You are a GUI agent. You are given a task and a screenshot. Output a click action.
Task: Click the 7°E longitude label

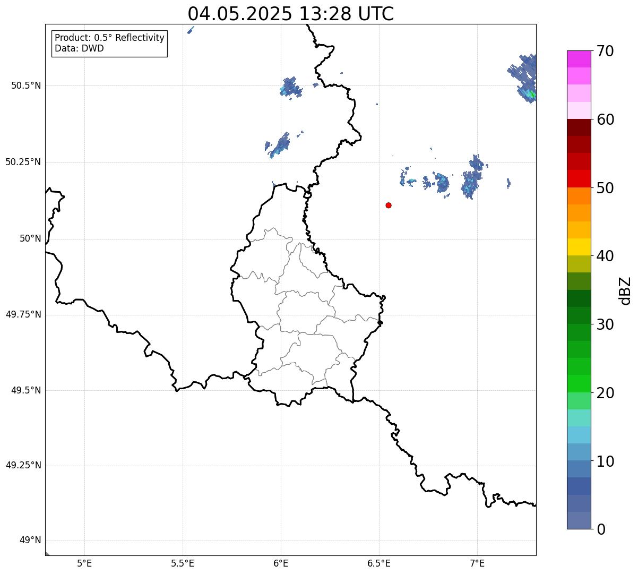click(477, 563)
